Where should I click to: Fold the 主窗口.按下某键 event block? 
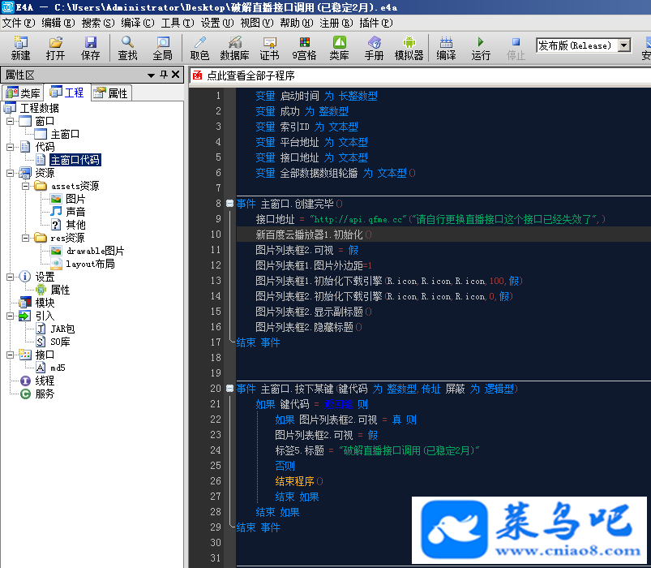pos(229,388)
